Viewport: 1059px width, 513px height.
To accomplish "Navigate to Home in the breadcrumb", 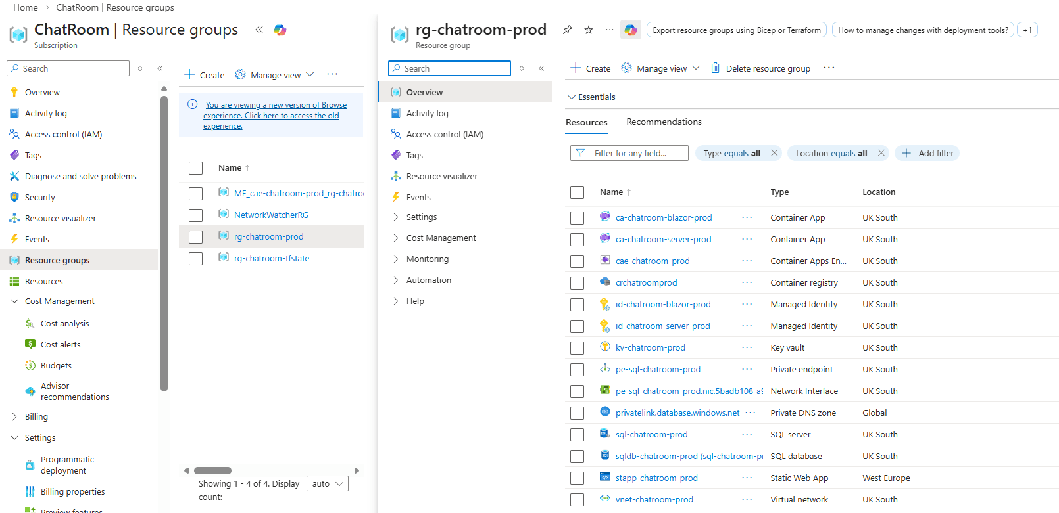I will pos(26,7).
